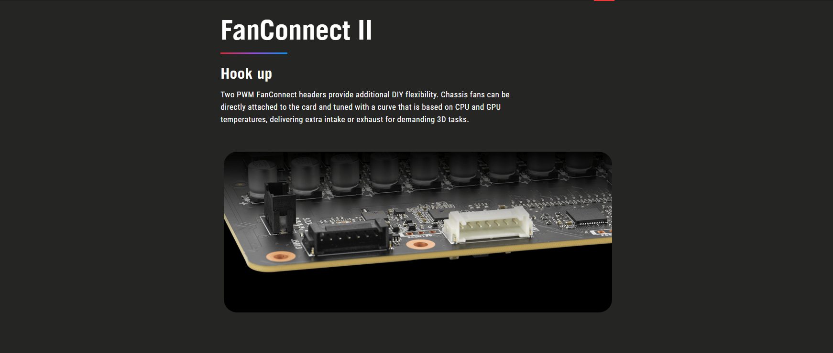Image resolution: width=833 pixels, height=353 pixels.
Task: Click the red indicator bar at the top edge of the page
Action: point(604,0)
